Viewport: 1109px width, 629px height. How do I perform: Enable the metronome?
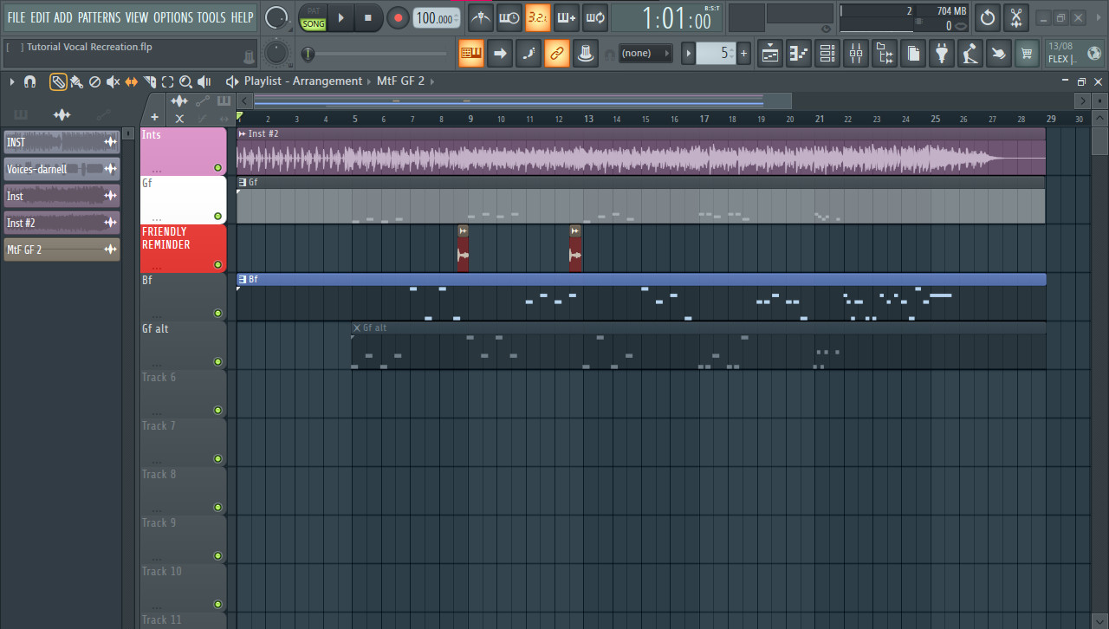tap(481, 16)
